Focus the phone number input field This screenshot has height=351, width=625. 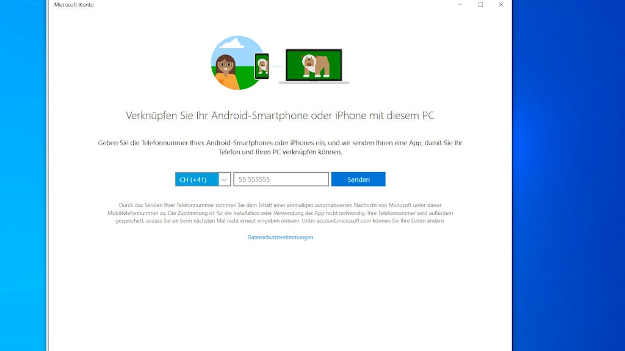pyautogui.click(x=281, y=179)
